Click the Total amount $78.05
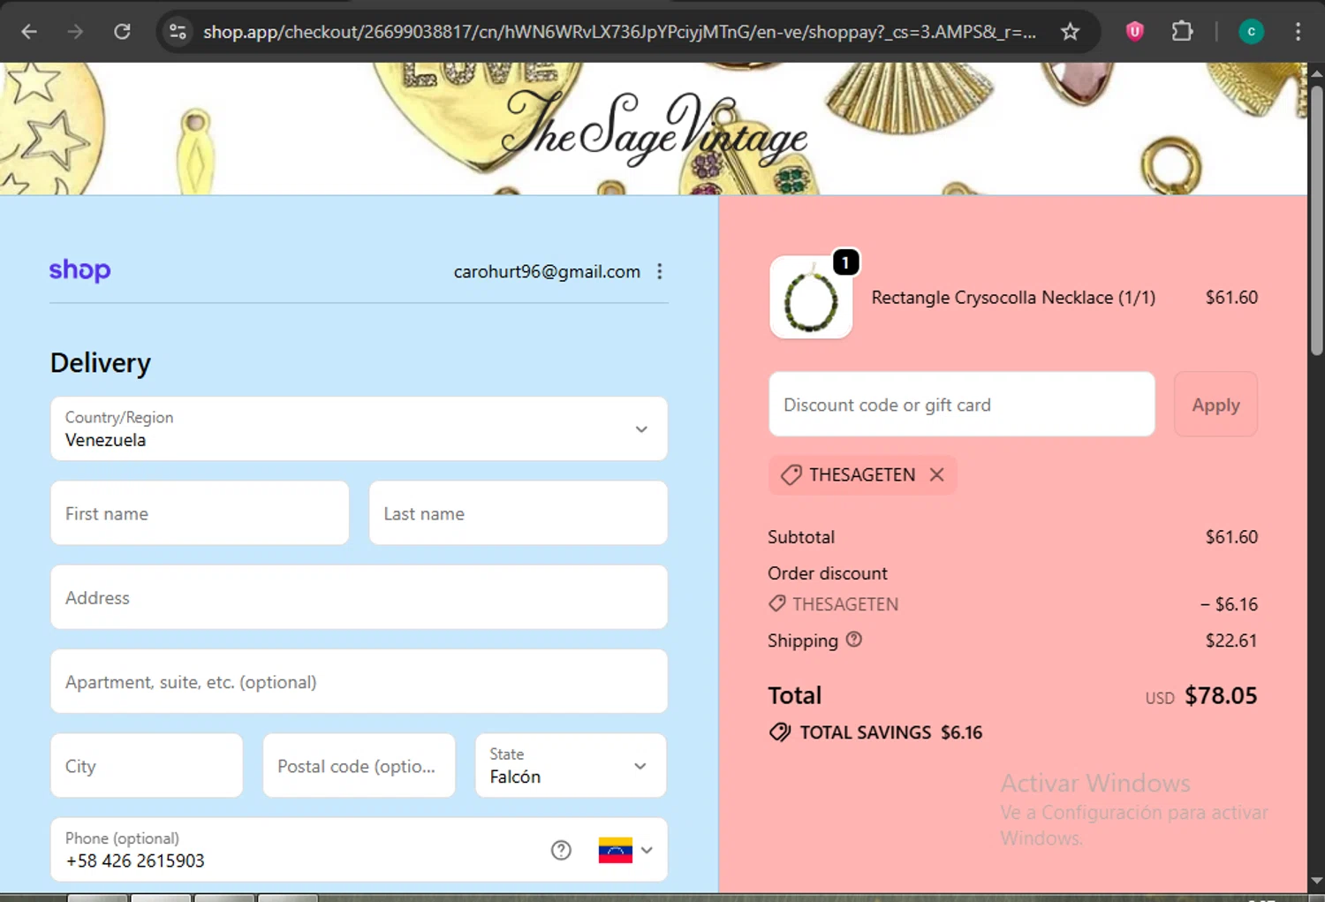 coord(1220,695)
